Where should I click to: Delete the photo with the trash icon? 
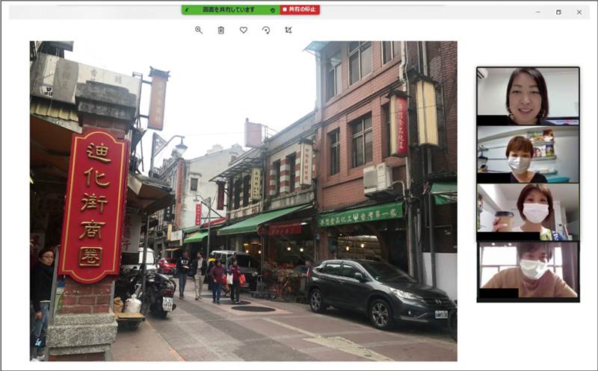click(221, 30)
